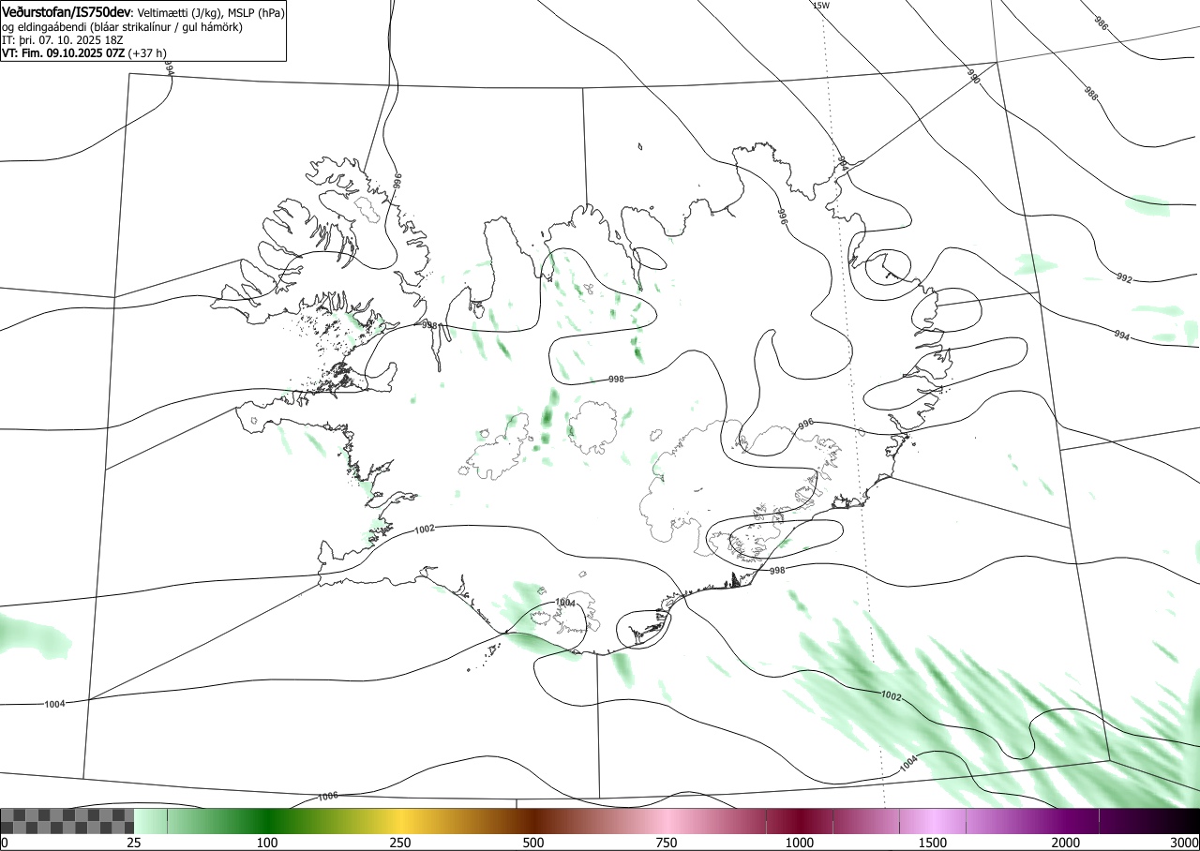Click the 1004 isobar label on the glacier
1200x851 pixels.
[x=564, y=603]
